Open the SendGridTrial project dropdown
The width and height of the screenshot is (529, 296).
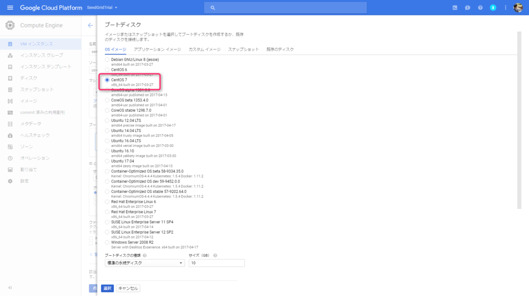pos(102,7)
